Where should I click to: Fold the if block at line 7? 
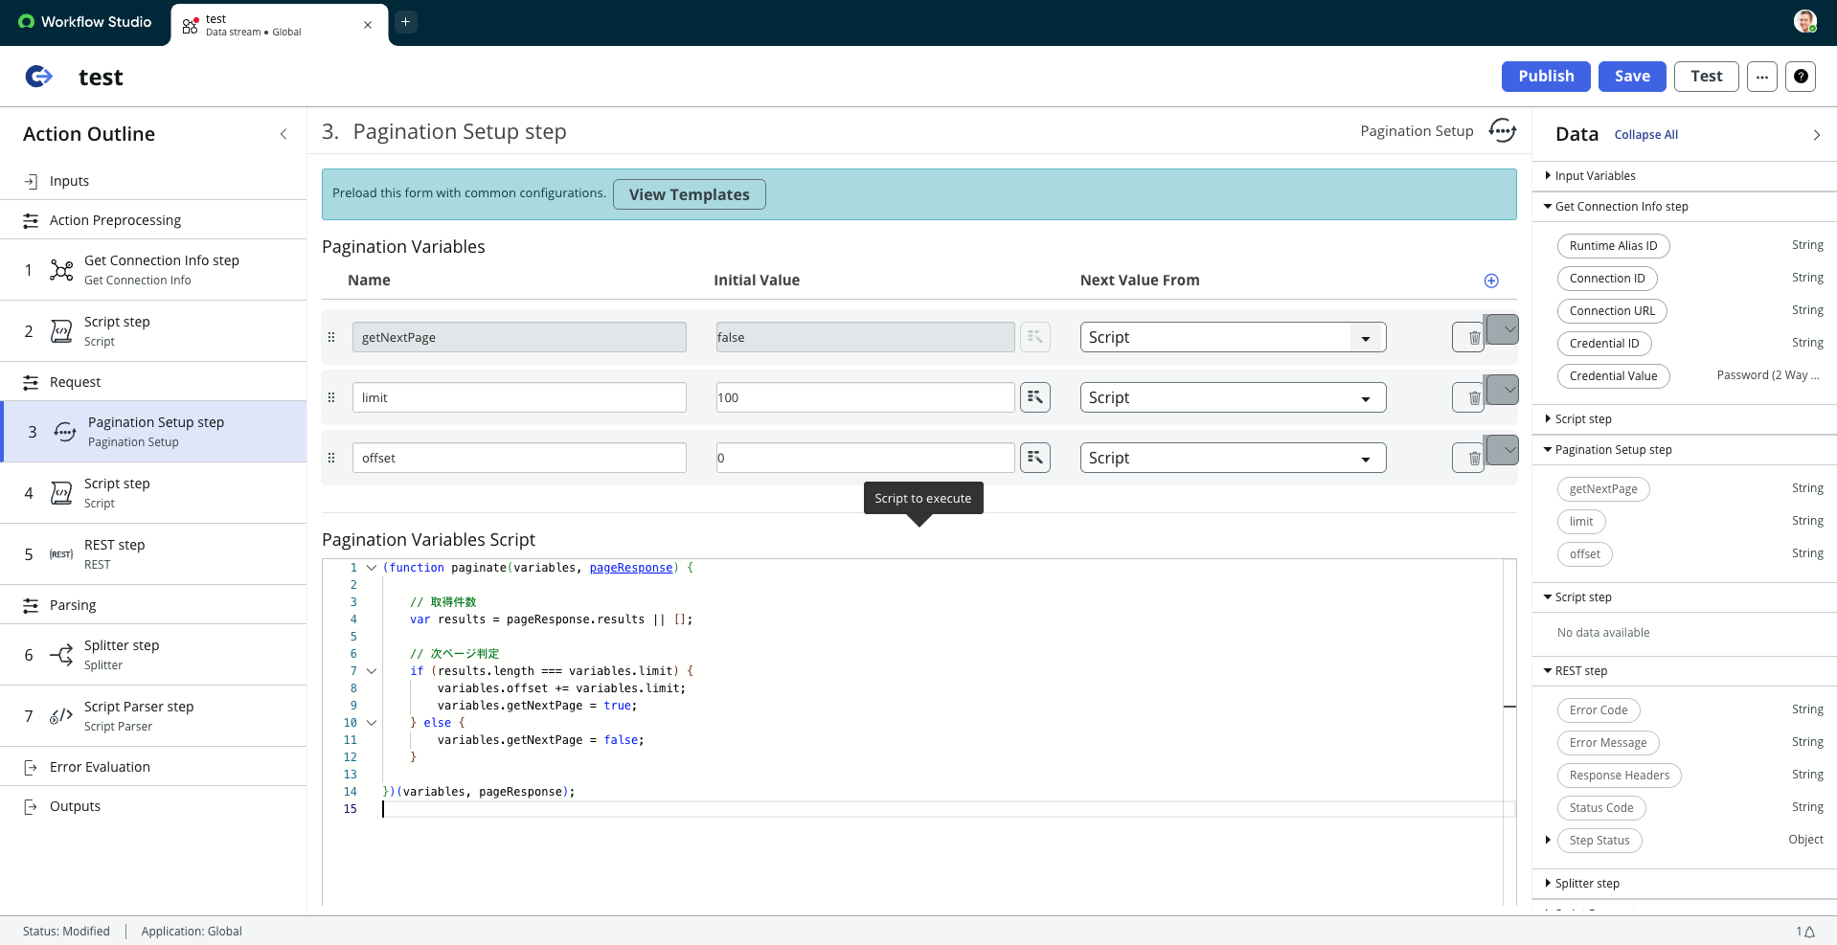pyautogui.click(x=372, y=671)
